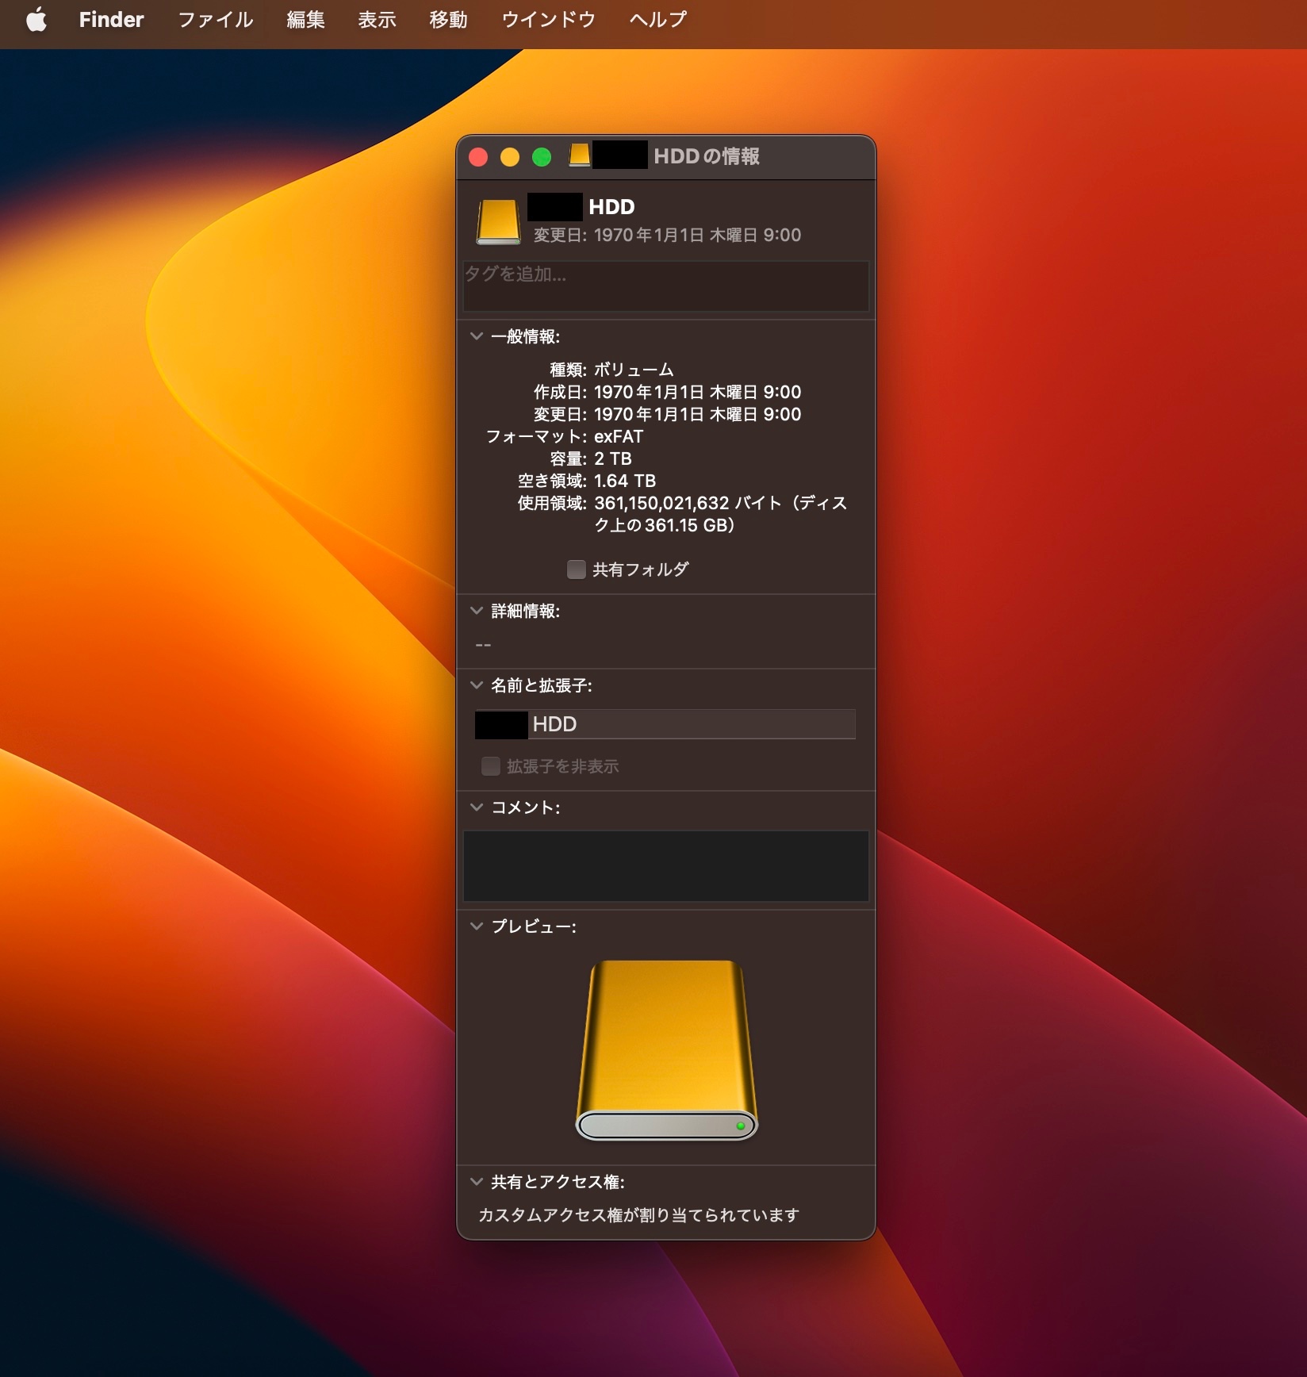Minimize the info window with yellow button

[510, 157]
